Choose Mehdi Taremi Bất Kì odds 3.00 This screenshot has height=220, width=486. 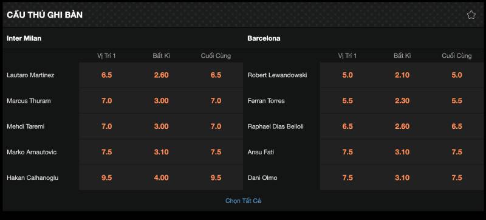[161, 126]
